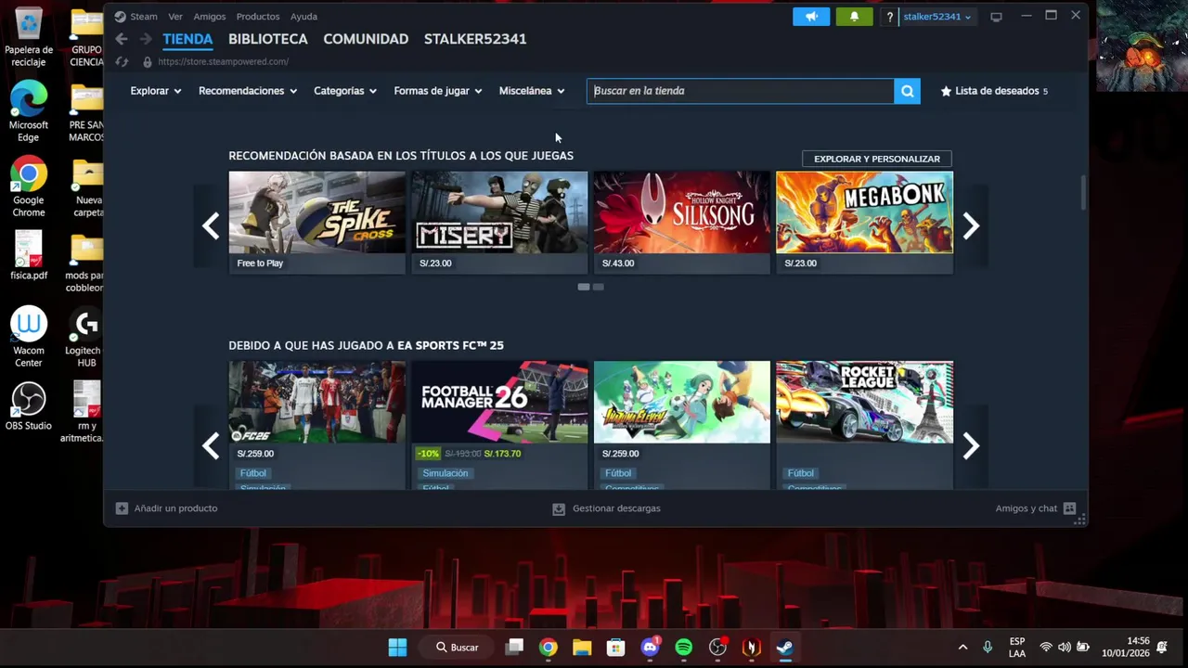
Task: Expand the Miscelánea dropdown
Action: click(x=532, y=91)
